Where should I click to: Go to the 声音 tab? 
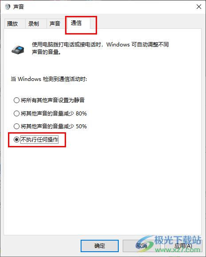(x=55, y=24)
